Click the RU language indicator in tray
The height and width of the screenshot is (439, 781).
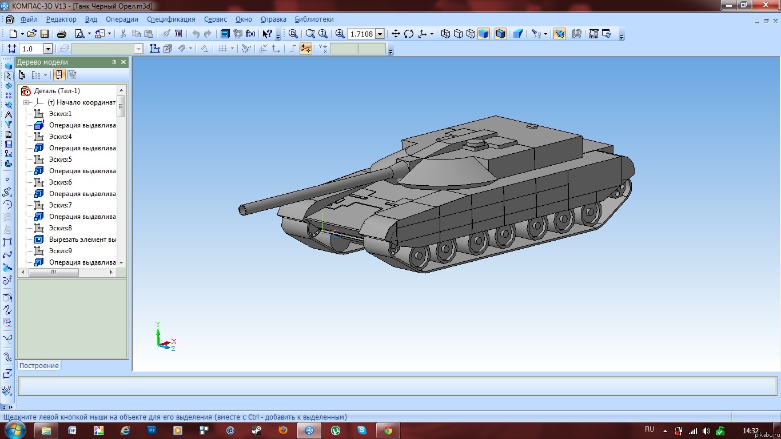click(x=649, y=429)
